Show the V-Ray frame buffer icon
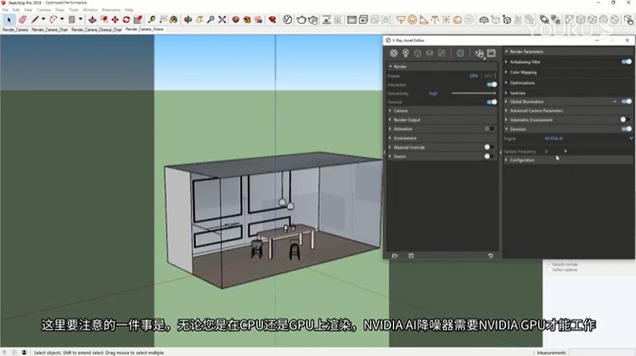The image size is (636, 356). pyautogui.click(x=492, y=53)
